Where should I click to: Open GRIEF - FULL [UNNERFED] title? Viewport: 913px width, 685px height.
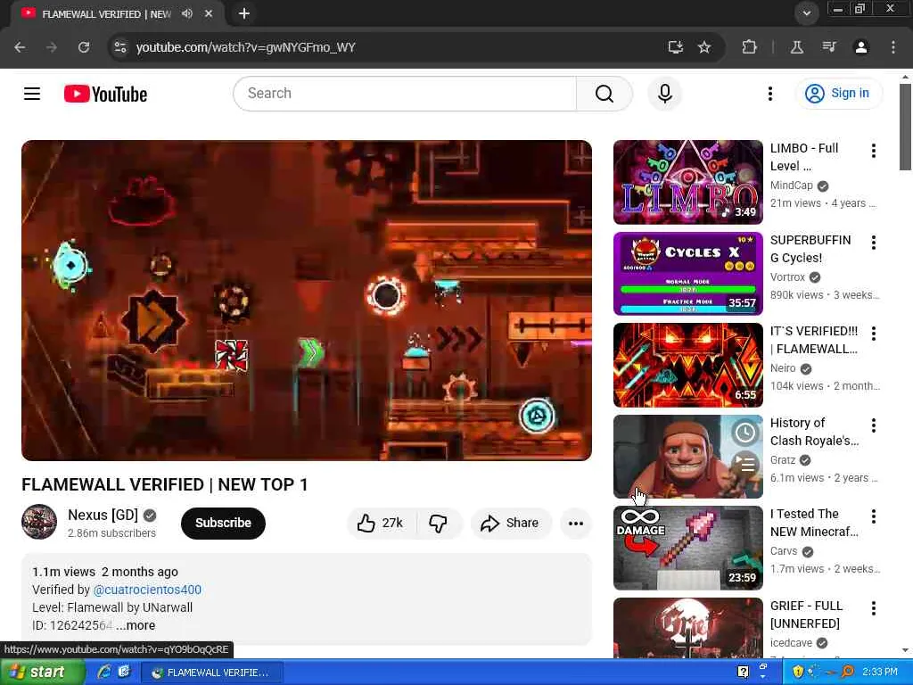[806, 615]
